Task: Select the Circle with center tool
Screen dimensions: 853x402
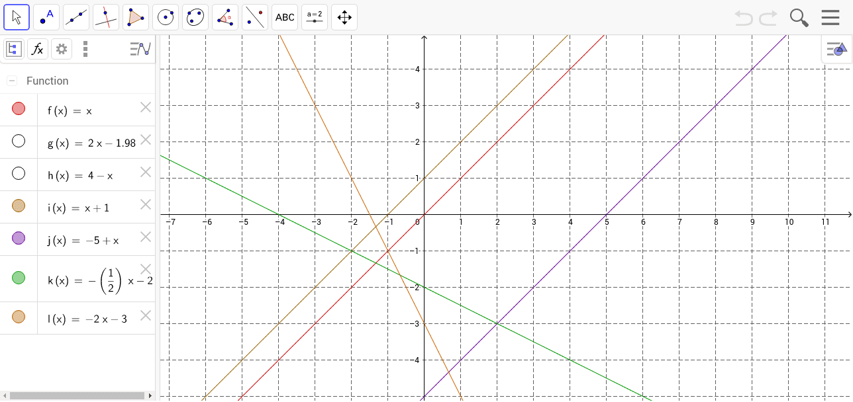Action: click(x=166, y=17)
